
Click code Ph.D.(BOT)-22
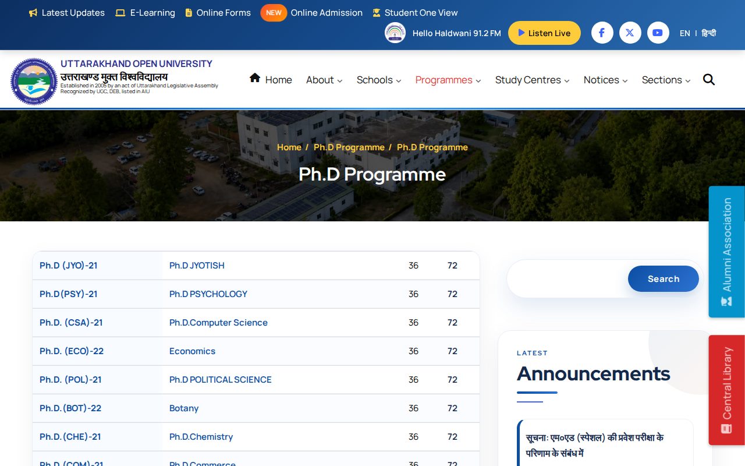70,408
